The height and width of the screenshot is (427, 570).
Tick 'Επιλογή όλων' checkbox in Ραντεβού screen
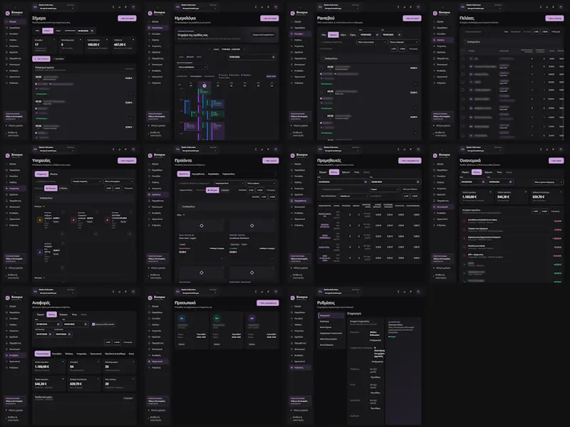(322, 58)
